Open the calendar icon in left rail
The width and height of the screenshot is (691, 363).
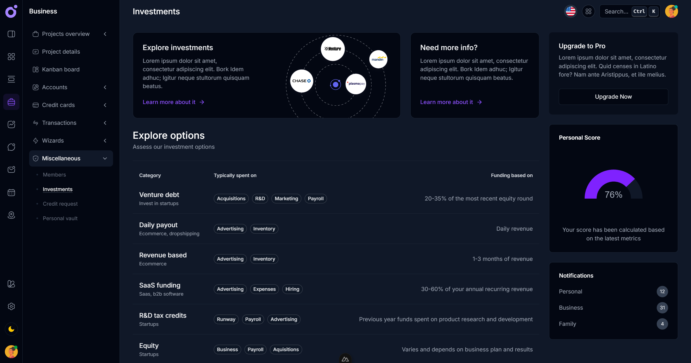tap(11, 192)
